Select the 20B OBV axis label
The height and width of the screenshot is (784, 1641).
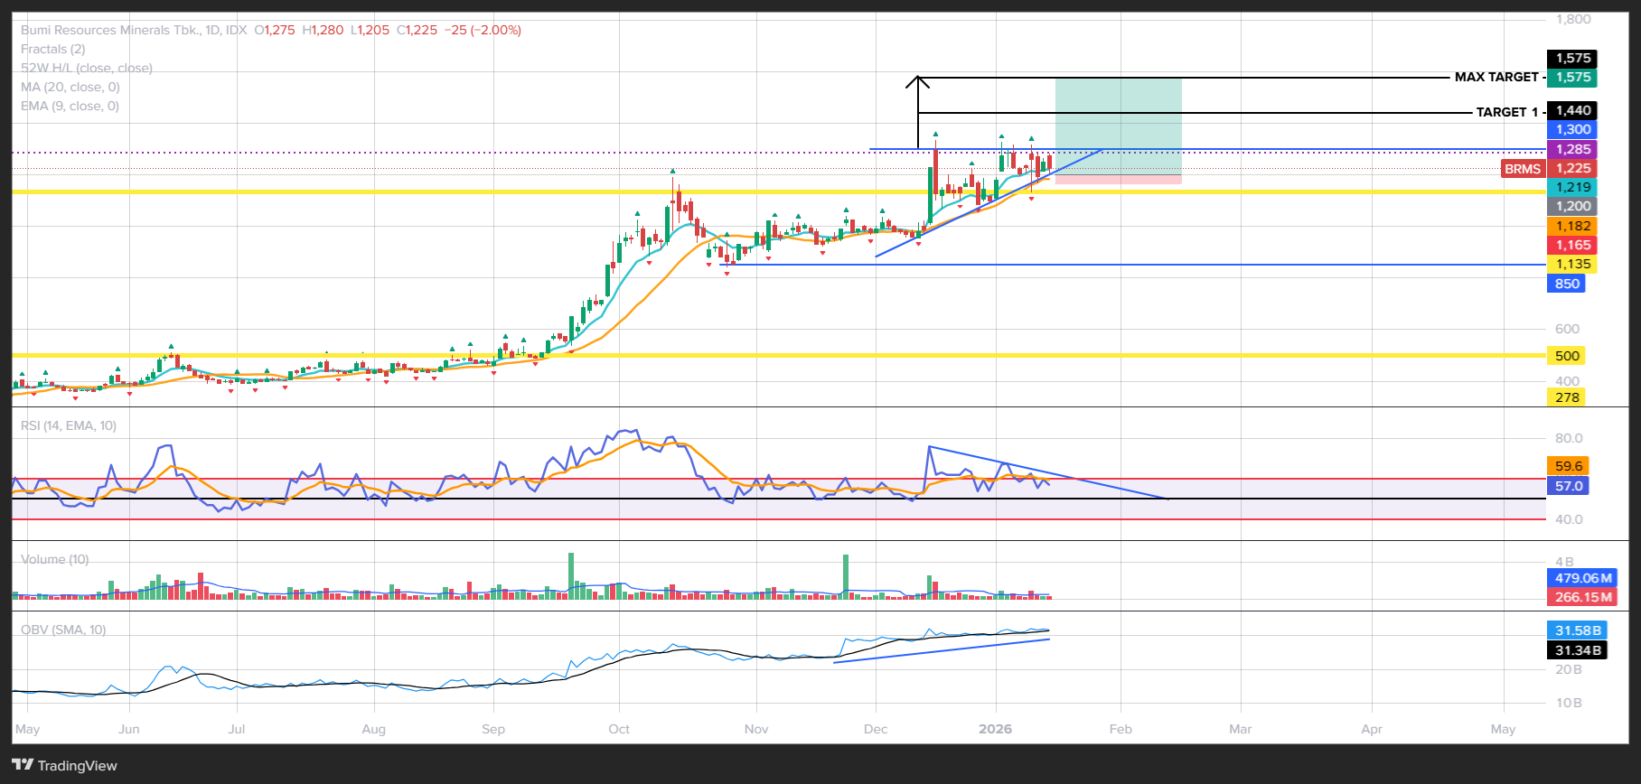click(x=1568, y=669)
